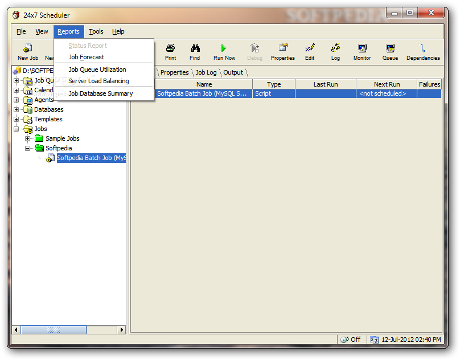Image resolution: width=460 pixels, height=360 pixels.
Task: Click the Script type cell
Action: coord(274,93)
